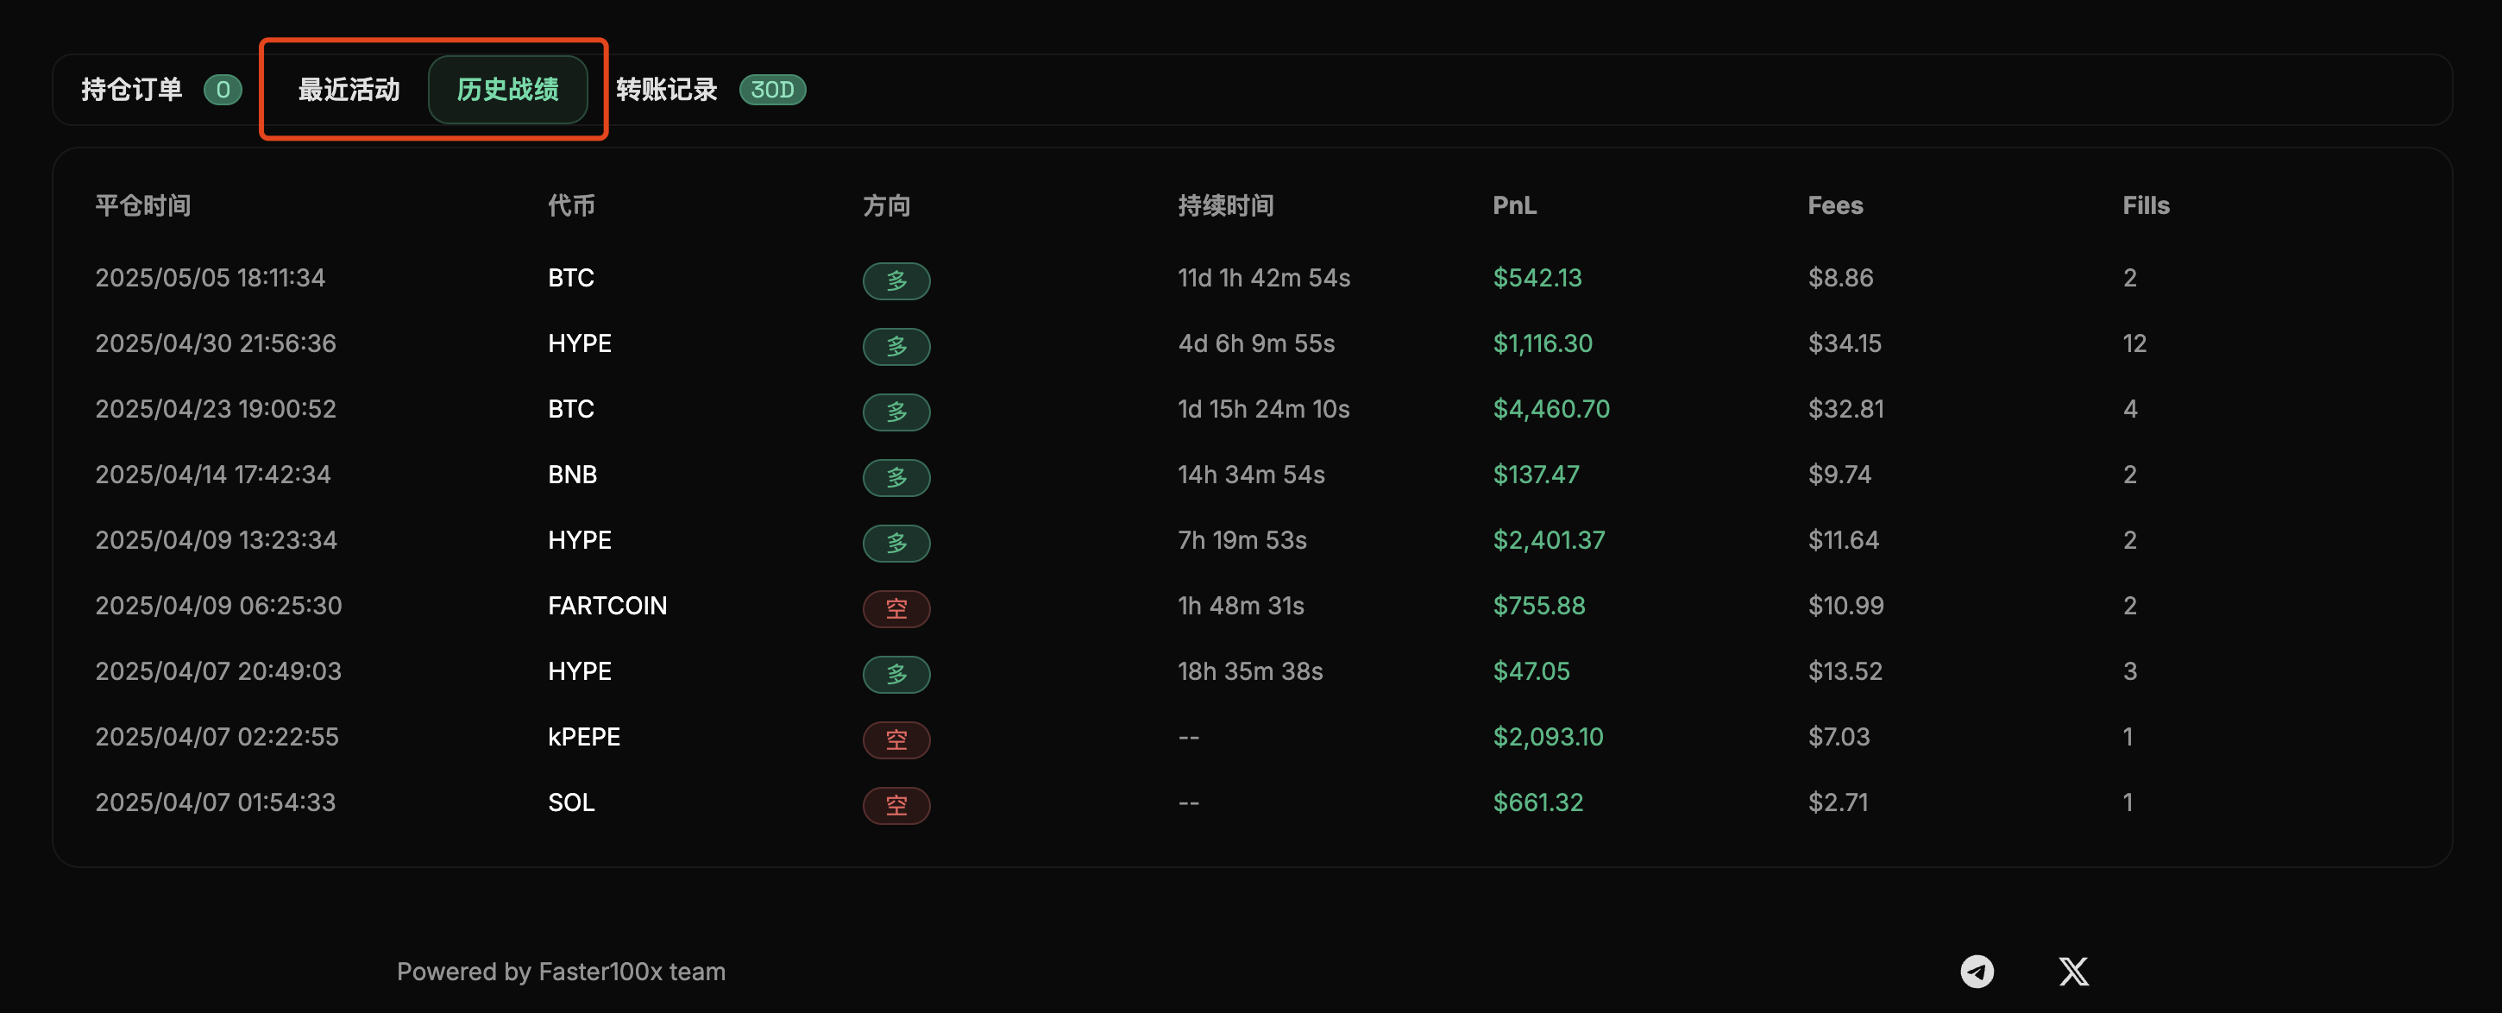
Task: Click the short badge on kPEPE row
Action: point(896,740)
